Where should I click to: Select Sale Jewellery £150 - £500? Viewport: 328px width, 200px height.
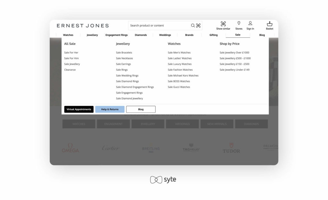(234, 64)
